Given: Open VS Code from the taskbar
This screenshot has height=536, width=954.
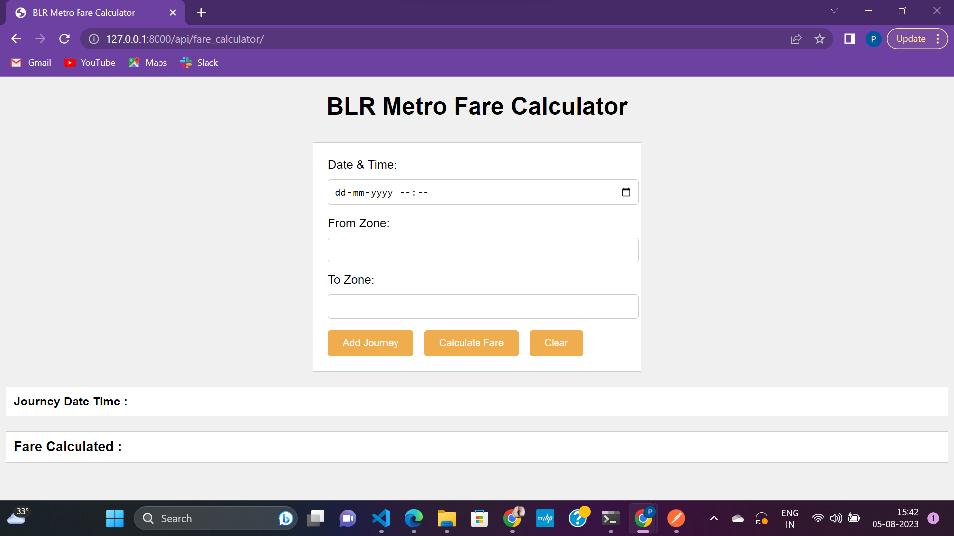Looking at the screenshot, I should pyautogui.click(x=381, y=518).
